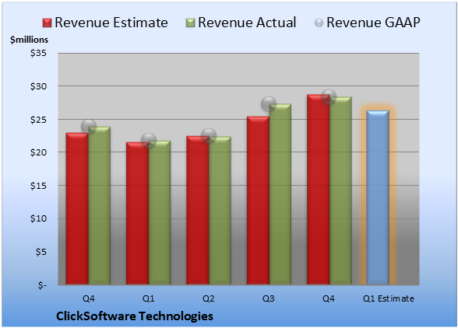Click the GAAP sphere marker above Q2
Image resolution: width=458 pixels, height=328 pixels.
(209, 136)
